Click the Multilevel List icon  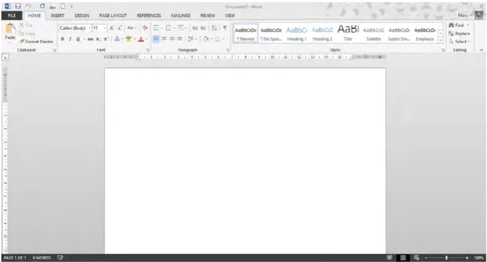click(x=181, y=28)
